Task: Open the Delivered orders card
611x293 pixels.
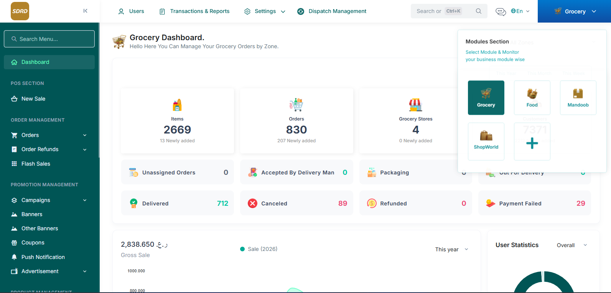Action: [178, 203]
